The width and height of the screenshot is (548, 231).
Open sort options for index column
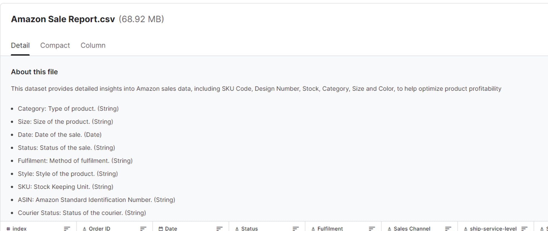pos(67,228)
